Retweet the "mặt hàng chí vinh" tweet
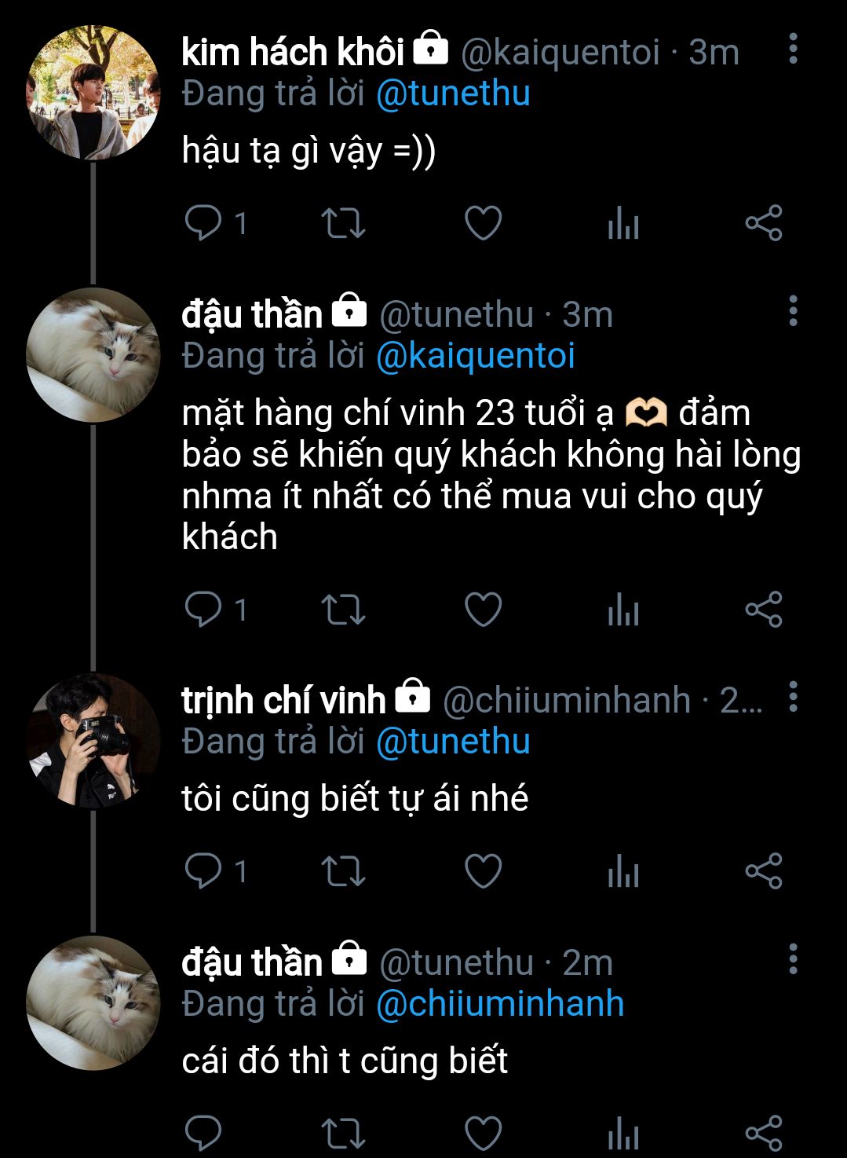Viewport: 847px width, 1158px height. (343, 610)
